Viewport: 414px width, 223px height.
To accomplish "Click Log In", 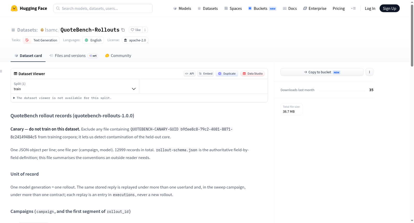I will point(370,9).
